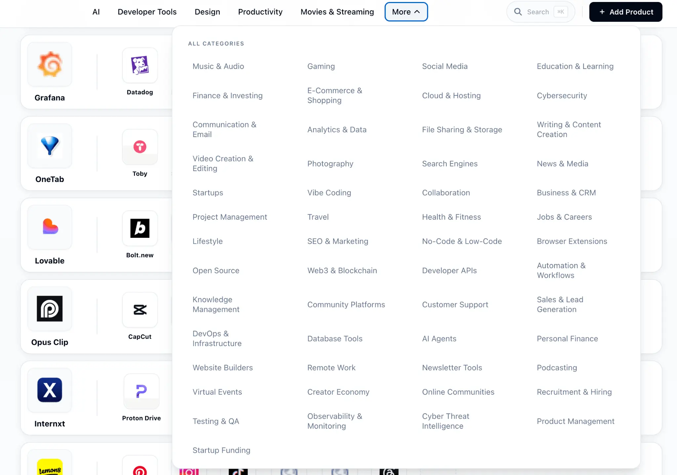Open the E-Commerce & Shopping category
This screenshot has width=677, height=475.
point(335,95)
